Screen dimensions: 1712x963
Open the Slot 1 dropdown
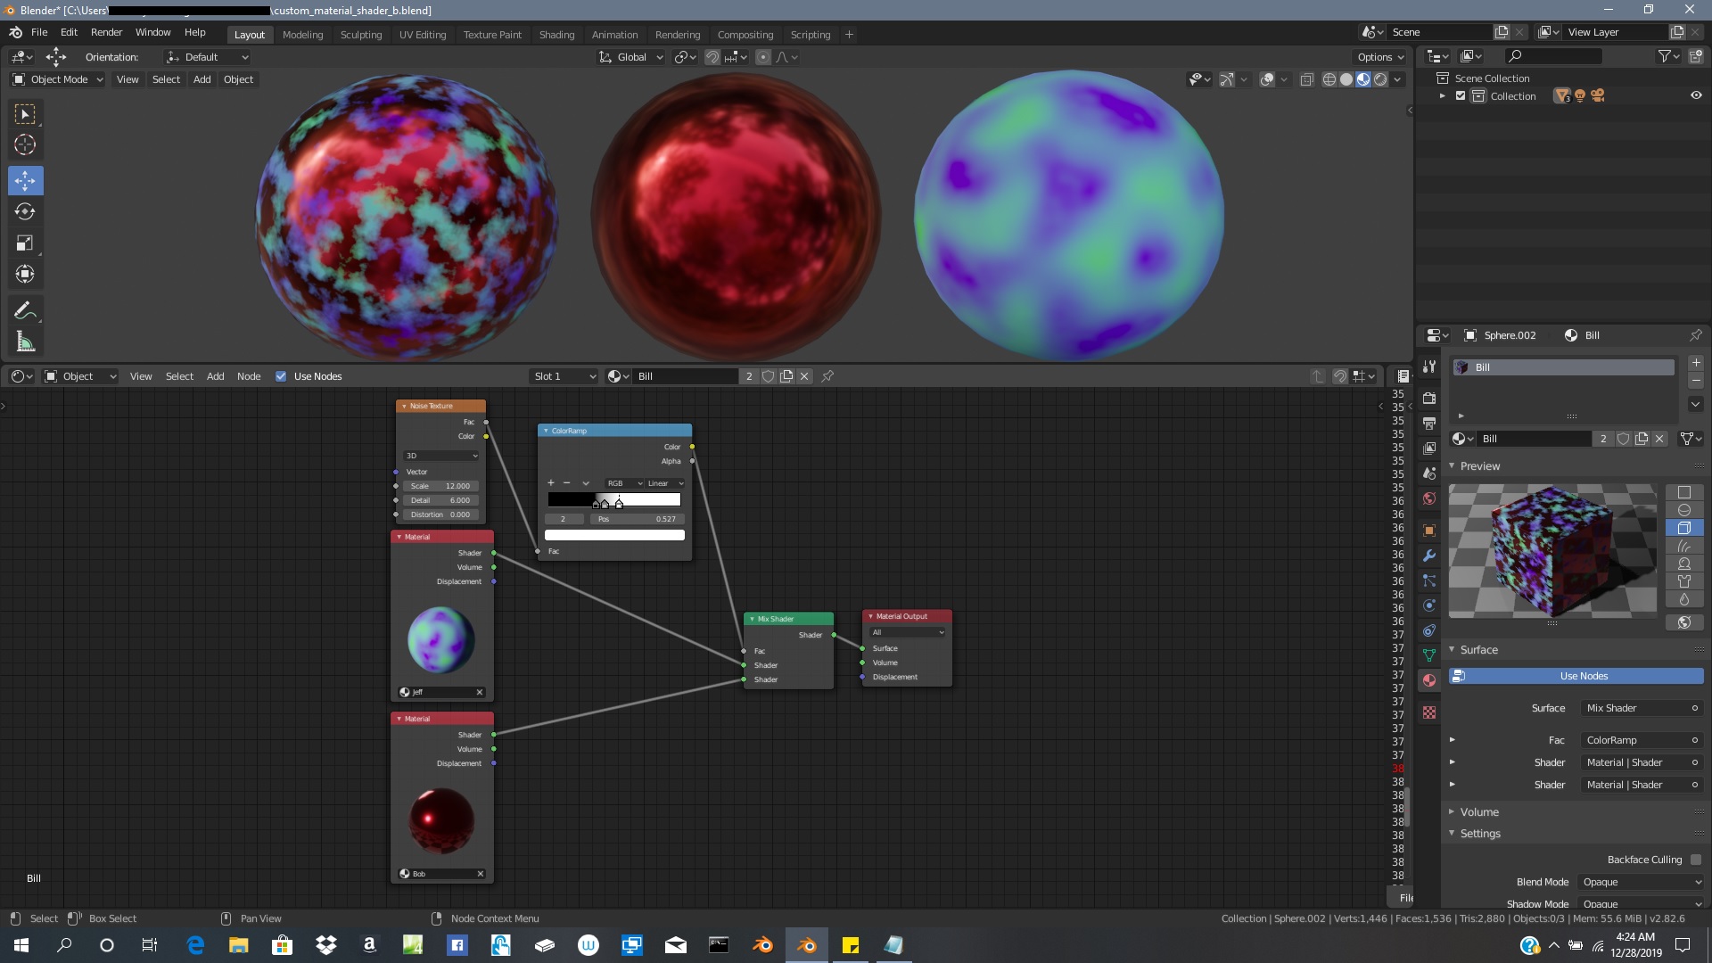pos(564,376)
